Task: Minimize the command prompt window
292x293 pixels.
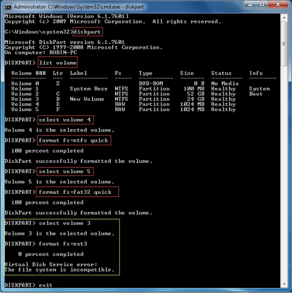Action: point(251,4)
